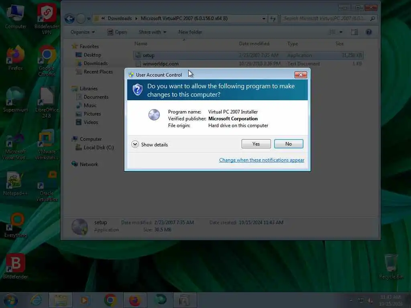Click the Explorer search field

[x=329, y=18]
